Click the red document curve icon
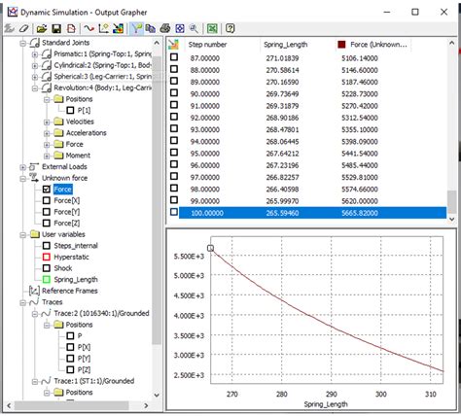 [x=71, y=28]
